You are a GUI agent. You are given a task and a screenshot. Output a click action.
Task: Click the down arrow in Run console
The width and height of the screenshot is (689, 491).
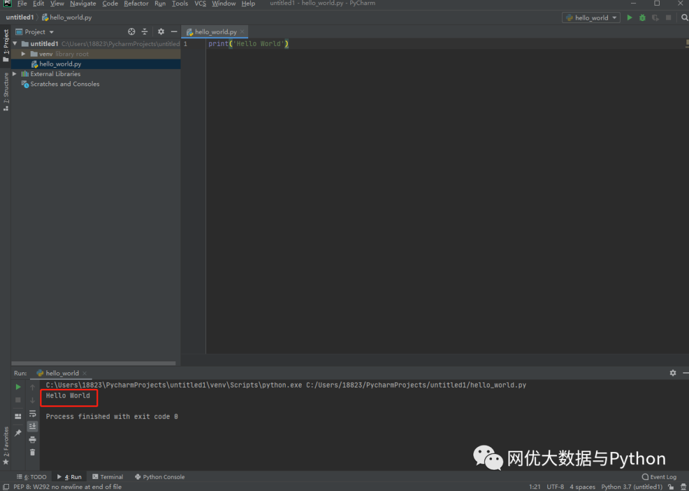[x=33, y=400]
